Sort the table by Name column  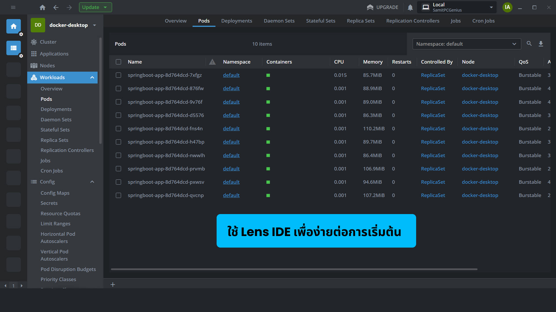[135, 62]
